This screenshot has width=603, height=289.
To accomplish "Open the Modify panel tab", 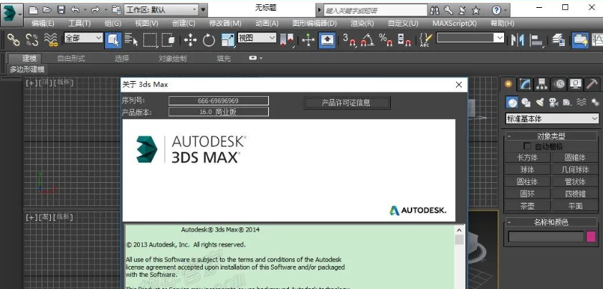I will (526, 83).
